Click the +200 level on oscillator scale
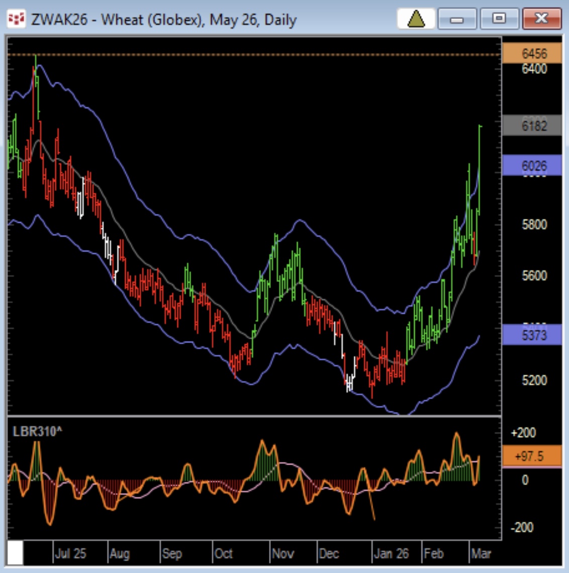The image size is (569, 573). coord(523,433)
